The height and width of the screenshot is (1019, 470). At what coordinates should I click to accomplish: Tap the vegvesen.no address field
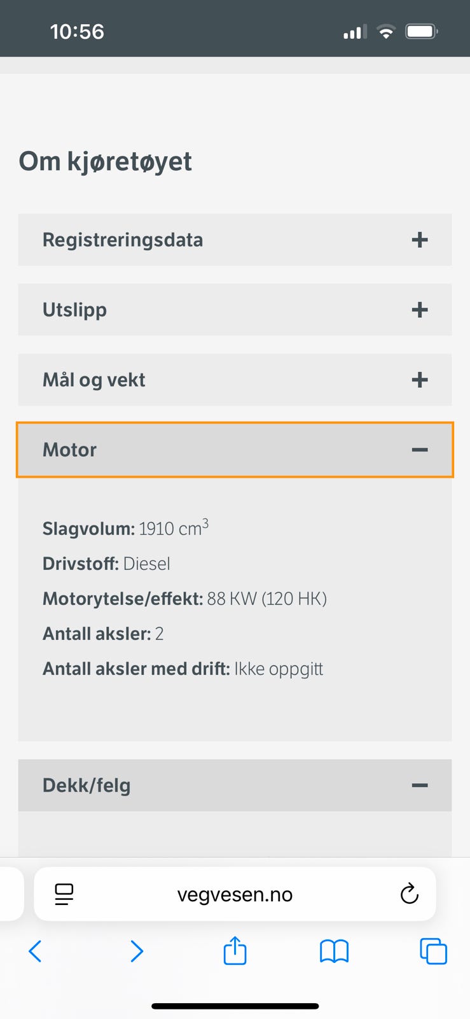click(235, 894)
